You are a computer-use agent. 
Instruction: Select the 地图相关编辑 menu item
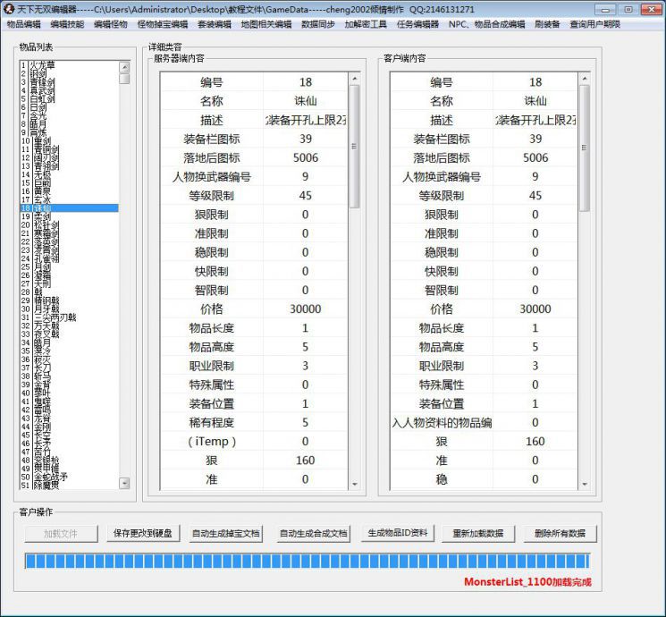point(266,24)
